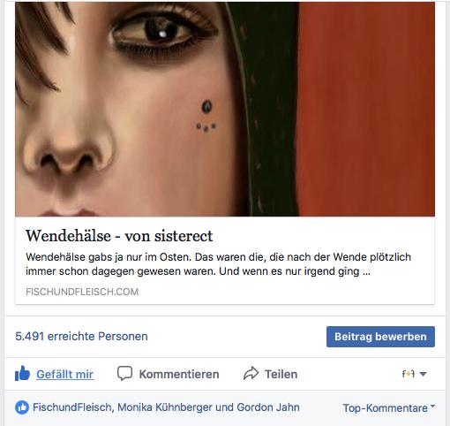The image size is (450, 426).
Task: Toggle the 'Gefällt mir' like text
Action: [x=64, y=374]
